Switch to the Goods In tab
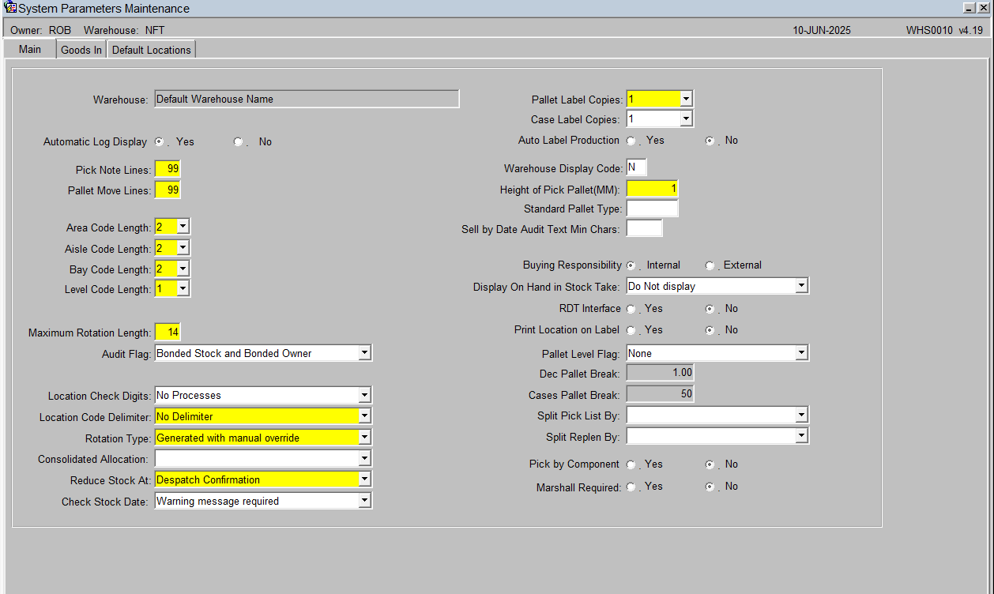This screenshot has height=594, width=994. [81, 50]
